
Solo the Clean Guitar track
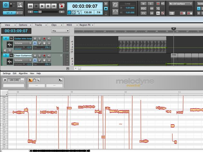pyautogui.click(x=40, y=56)
